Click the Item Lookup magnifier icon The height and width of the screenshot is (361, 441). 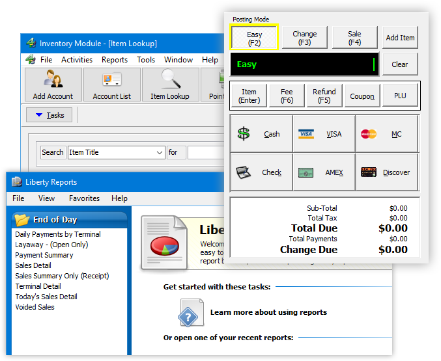coord(171,79)
